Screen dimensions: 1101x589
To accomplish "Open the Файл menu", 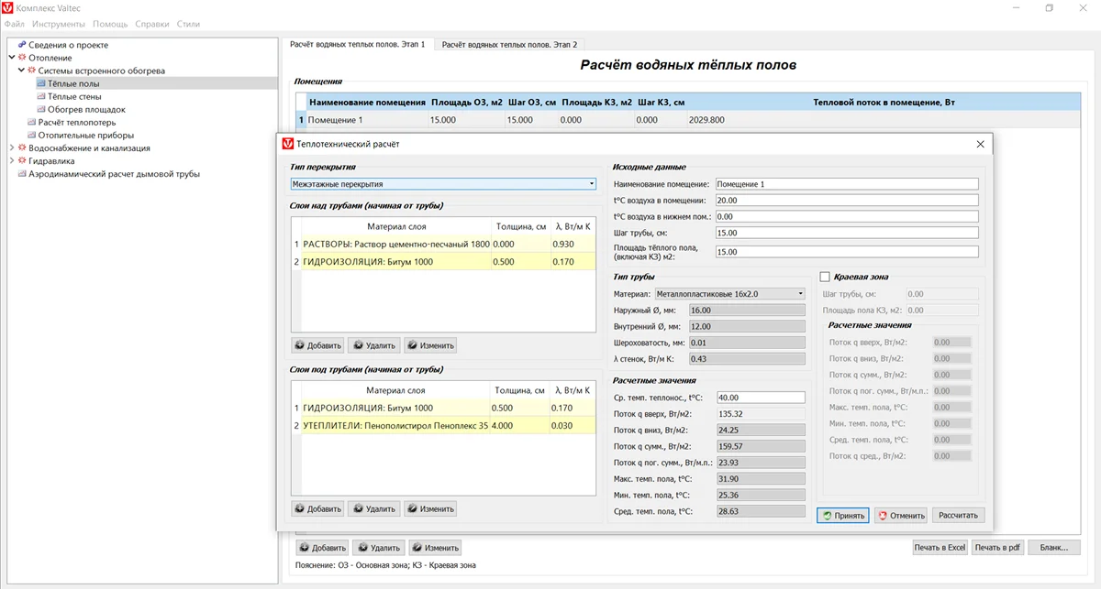I will pos(15,24).
